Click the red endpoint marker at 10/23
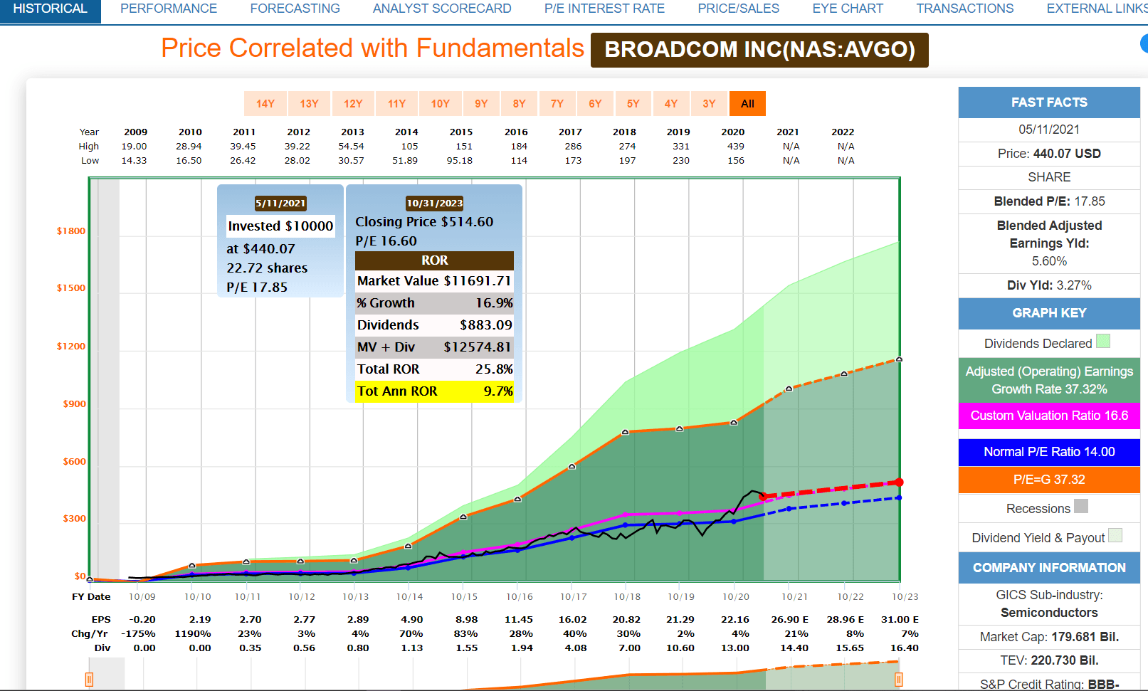This screenshot has width=1148, height=691. click(900, 482)
